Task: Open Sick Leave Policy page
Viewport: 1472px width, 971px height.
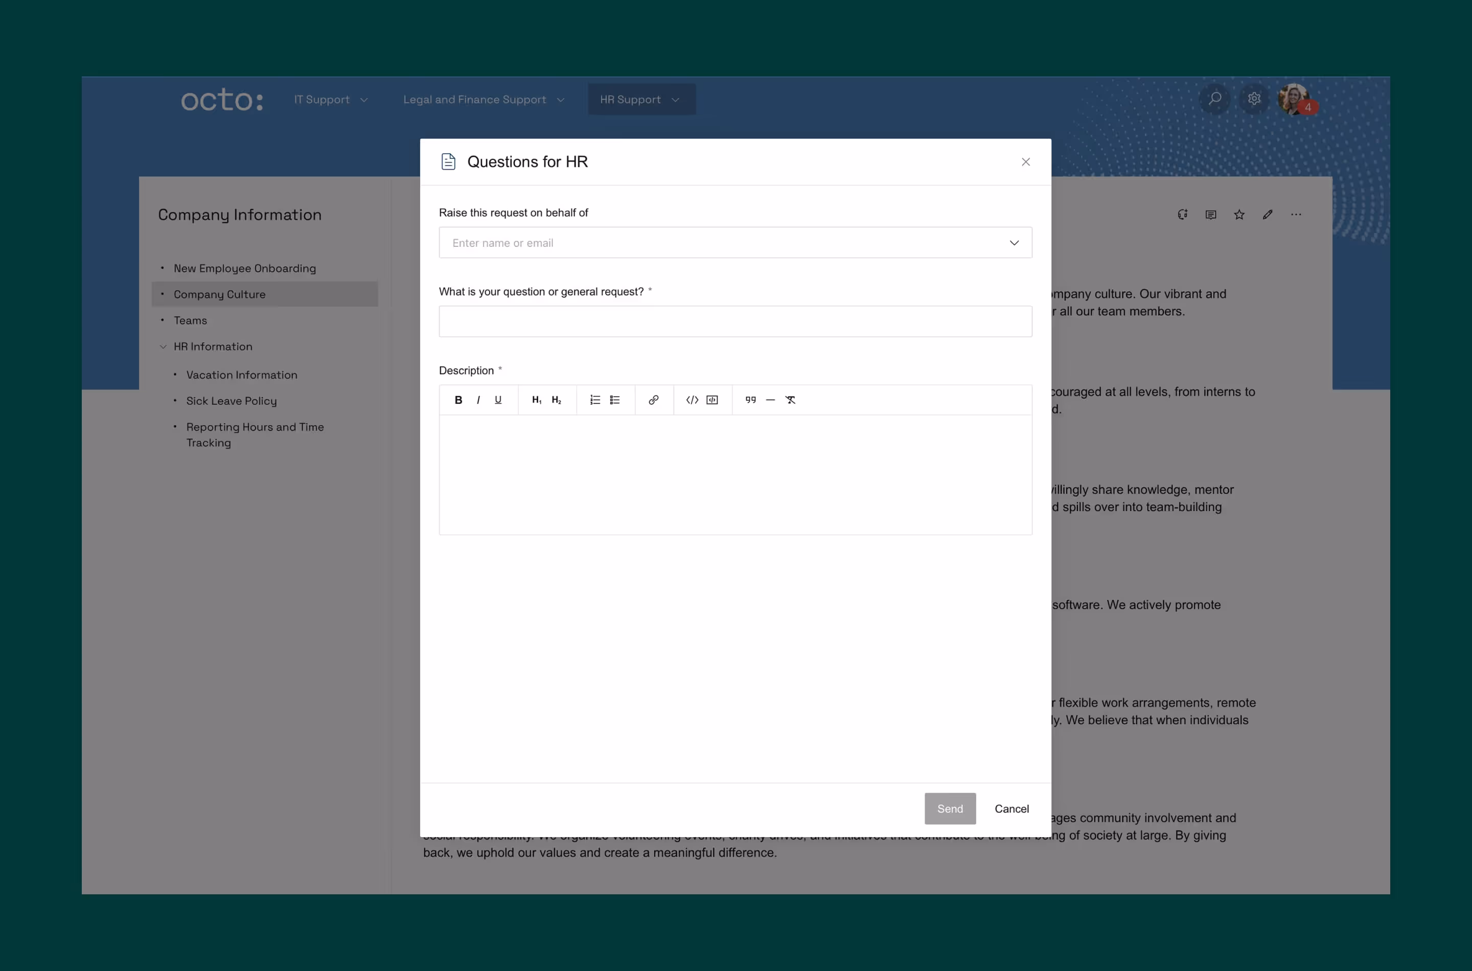Action: 232,401
